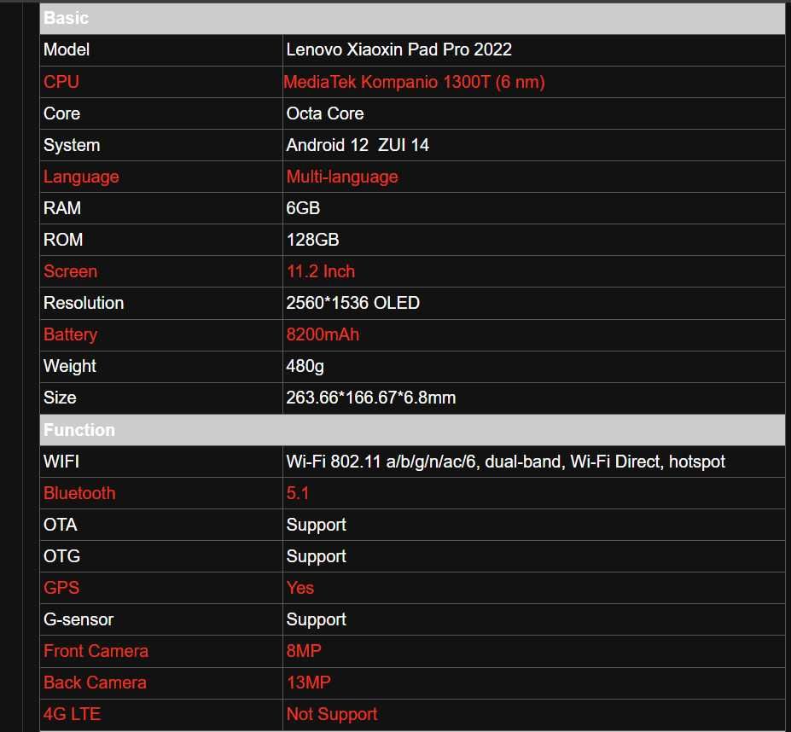Select the 'Octa Core' value
Screen dimensions: 791x732
[x=325, y=113]
